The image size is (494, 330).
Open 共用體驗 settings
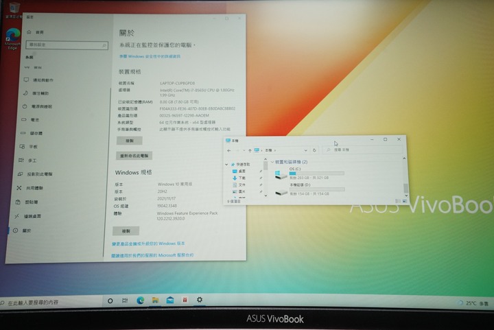[30, 188]
